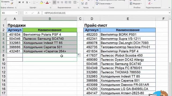Increase decimal places
This screenshot has height=96, width=172.
pyautogui.click(x=83, y=3)
